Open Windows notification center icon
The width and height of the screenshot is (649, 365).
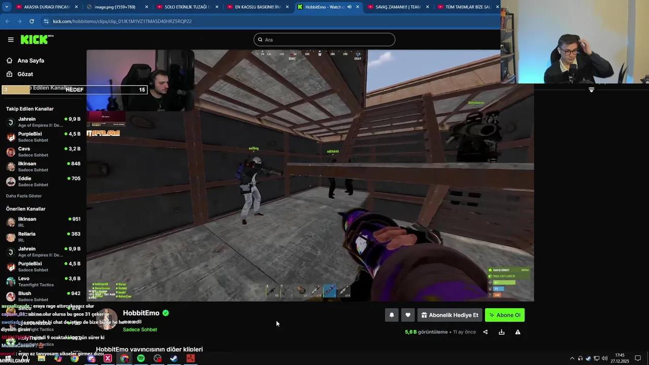[x=638, y=358]
